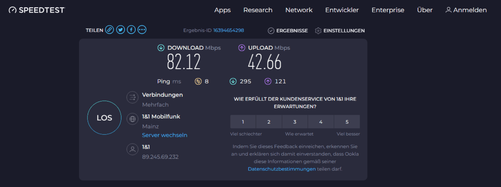This screenshot has width=501, height=187.
Task: Open the Entwickler menu
Action: [342, 10]
